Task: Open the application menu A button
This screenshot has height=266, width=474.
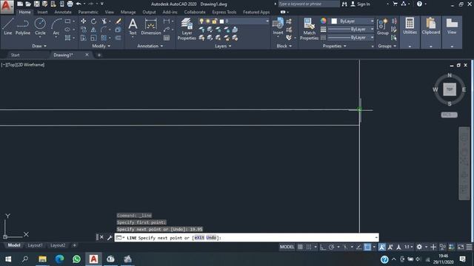Action: [x=7, y=7]
